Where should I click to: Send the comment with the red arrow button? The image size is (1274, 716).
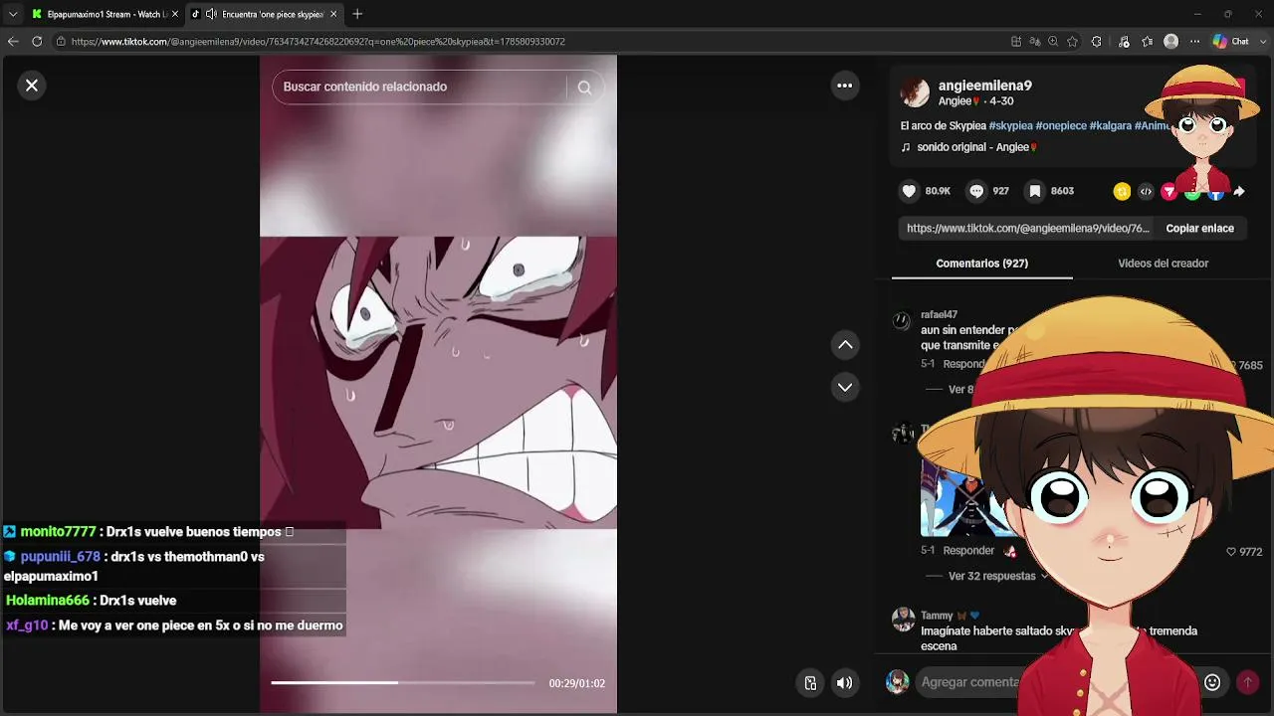pos(1247,682)
